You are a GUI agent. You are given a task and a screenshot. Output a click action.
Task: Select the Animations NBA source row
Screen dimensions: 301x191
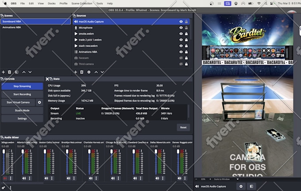point(131,52)
